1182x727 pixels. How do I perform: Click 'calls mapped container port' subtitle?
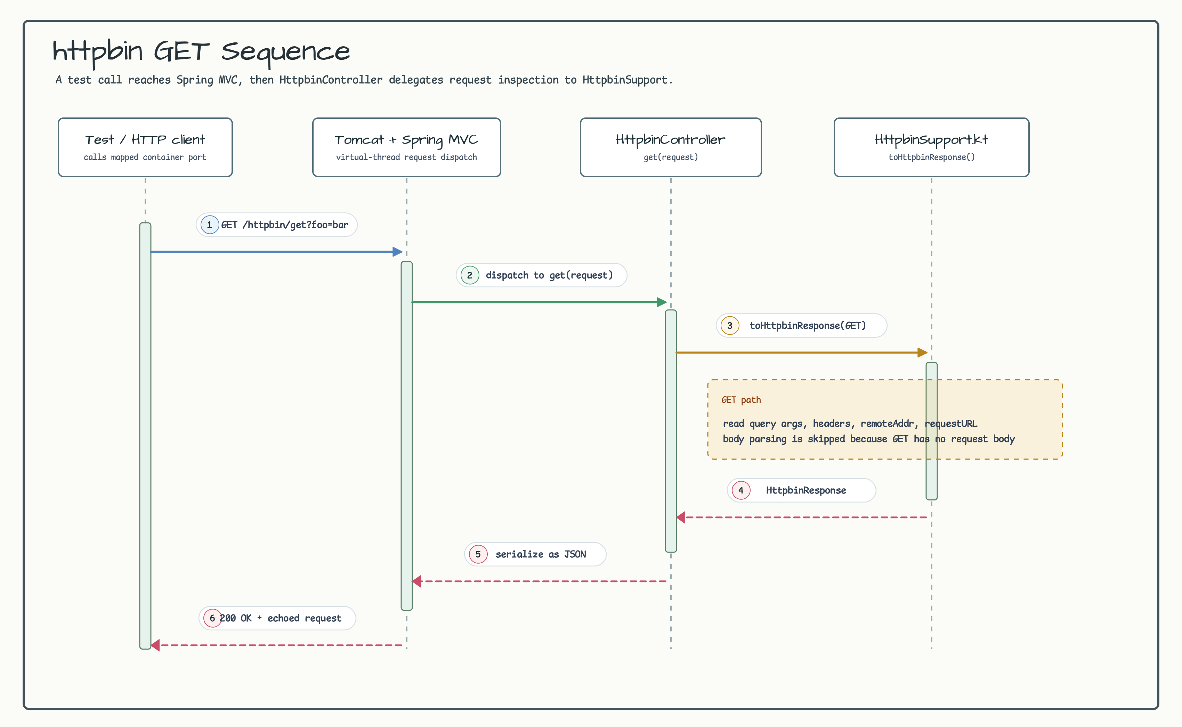pos(145,157)
